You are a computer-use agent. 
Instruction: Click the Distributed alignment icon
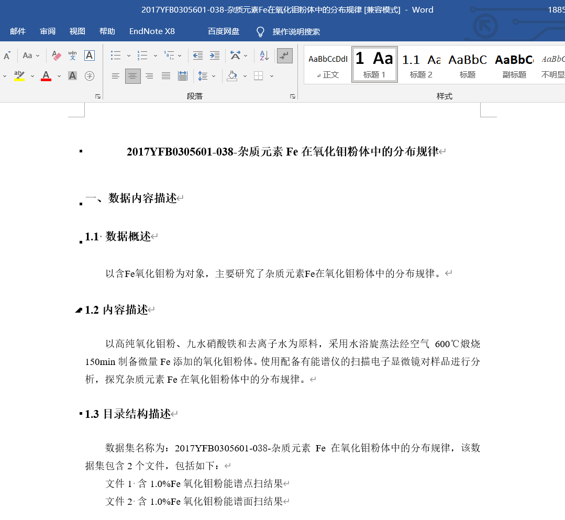pyautogui.click(x=183, y=76)
